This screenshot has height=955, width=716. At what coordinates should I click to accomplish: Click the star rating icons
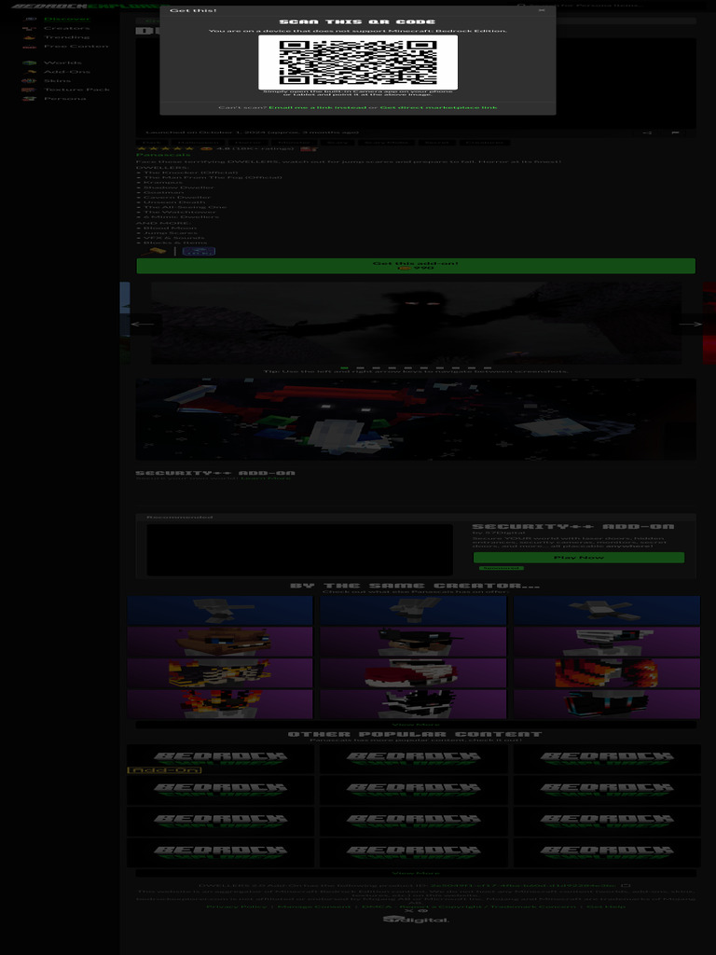[166, 148]
